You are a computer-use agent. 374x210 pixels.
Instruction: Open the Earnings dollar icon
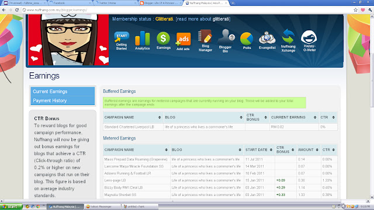(164, 40)
